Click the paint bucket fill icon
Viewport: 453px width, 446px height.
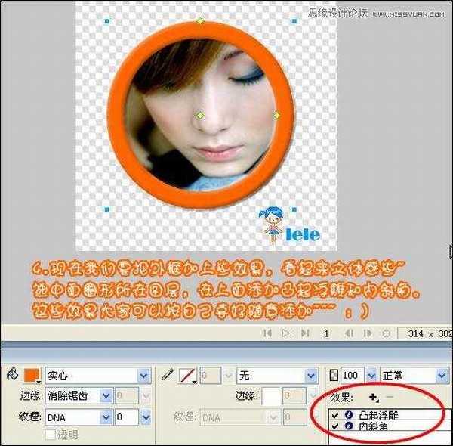12,375
